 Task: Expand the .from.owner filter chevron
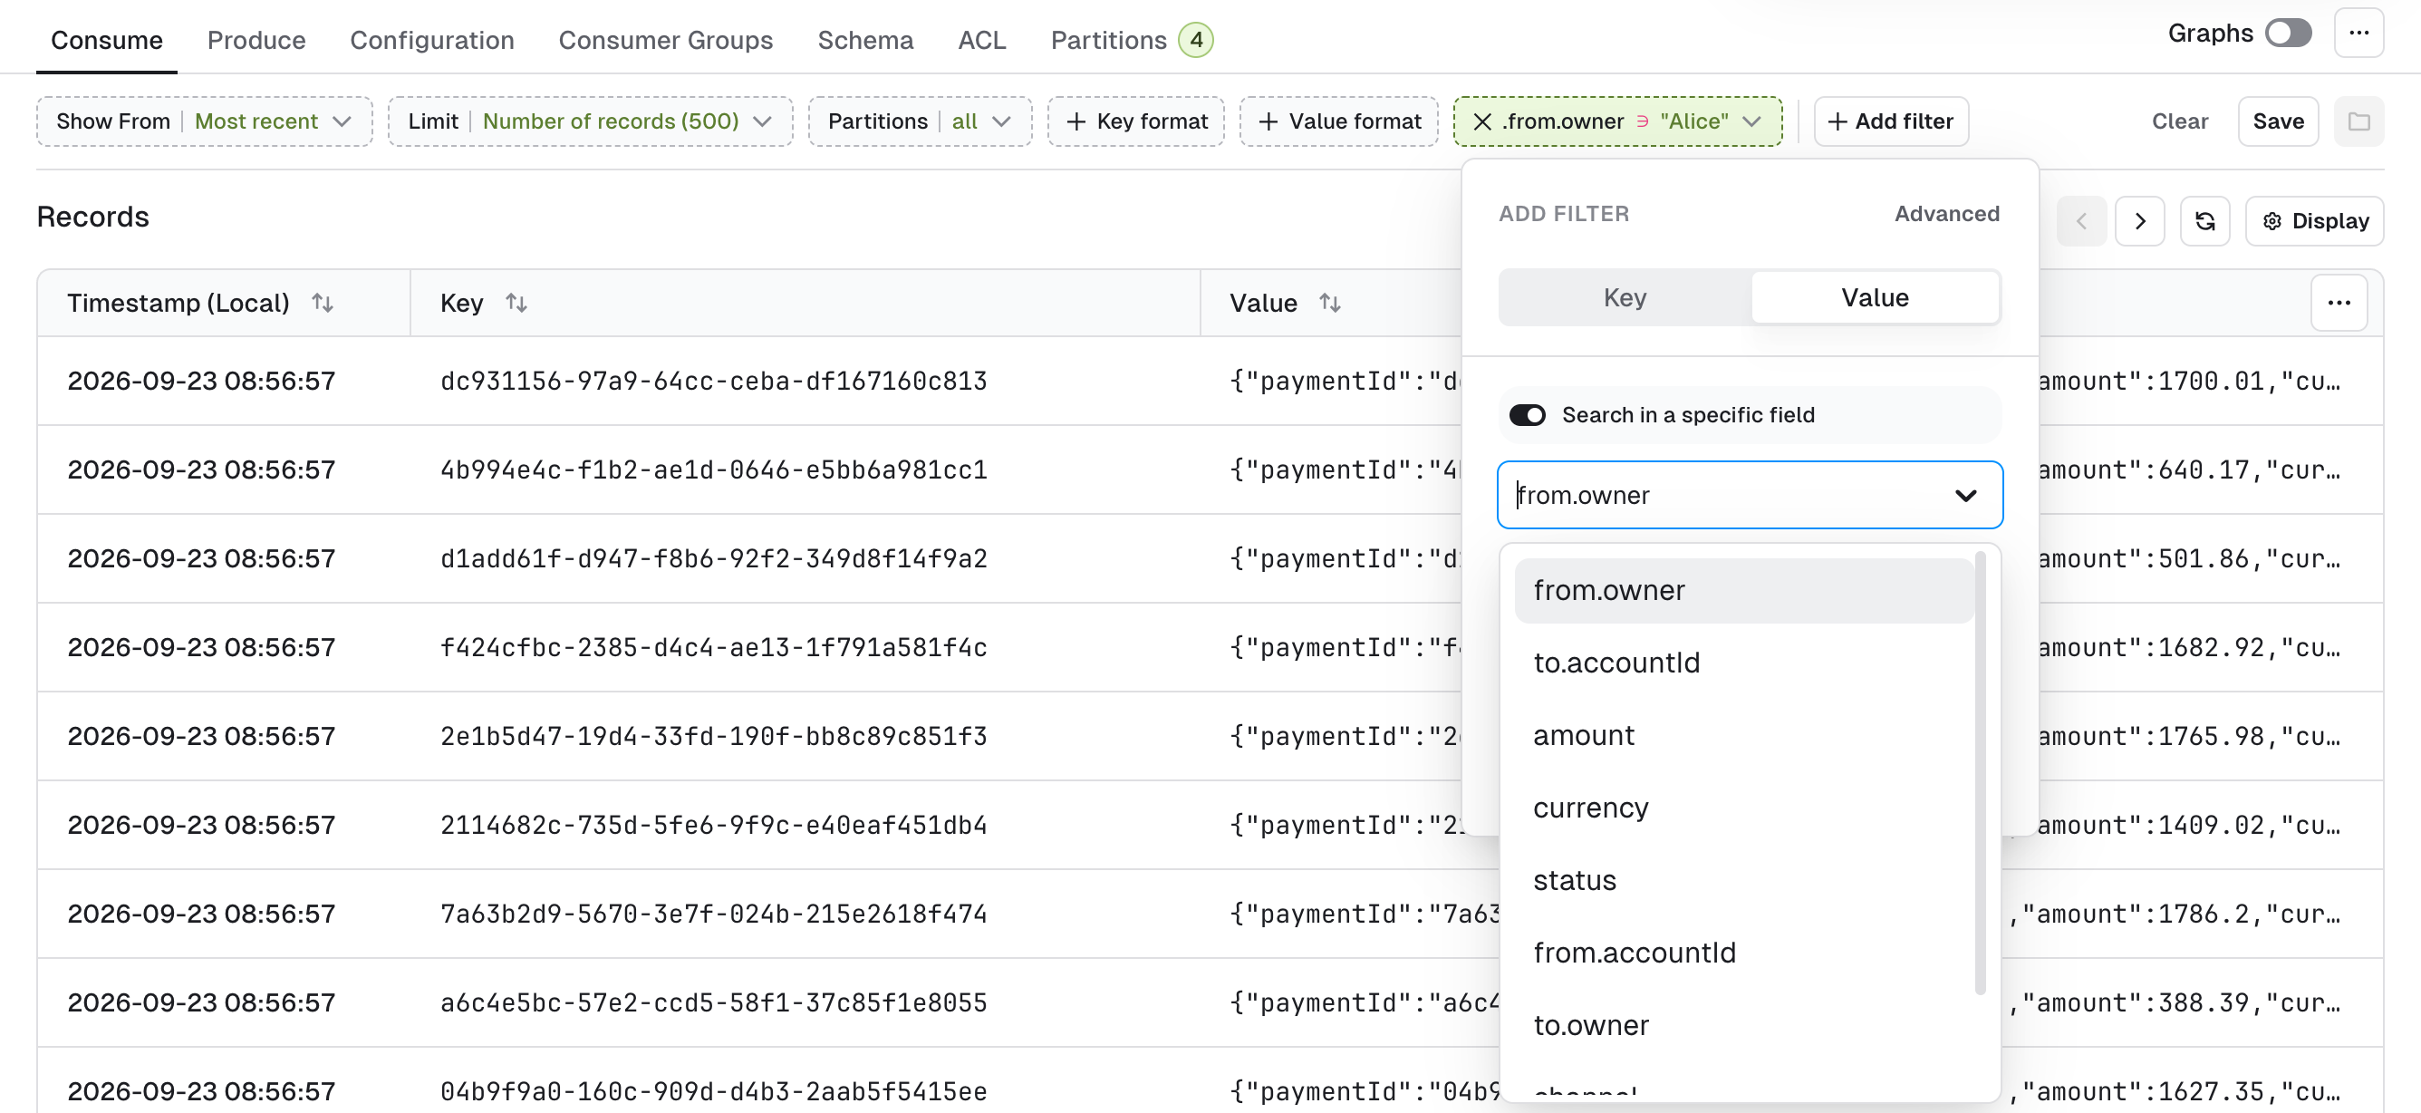click(1751, 121)
